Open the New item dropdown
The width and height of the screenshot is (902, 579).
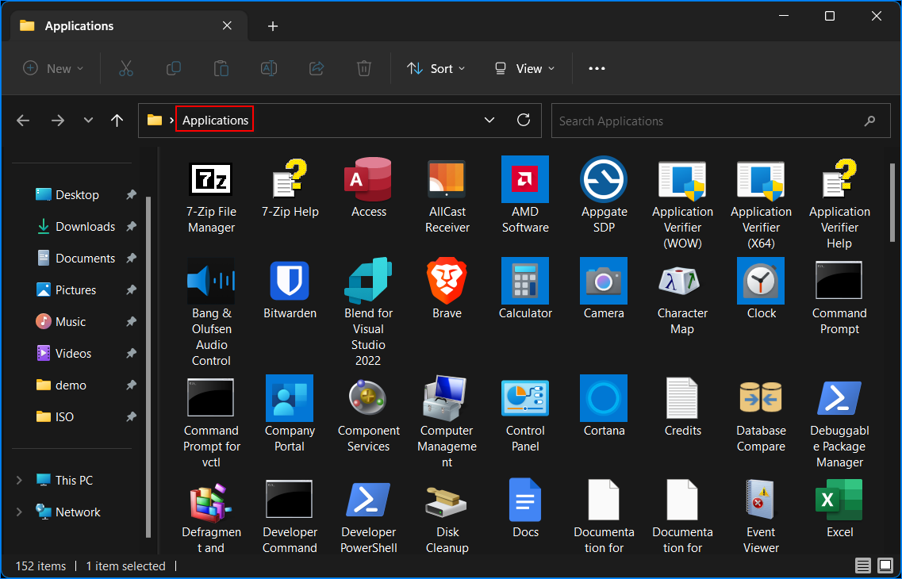[53, 68]
